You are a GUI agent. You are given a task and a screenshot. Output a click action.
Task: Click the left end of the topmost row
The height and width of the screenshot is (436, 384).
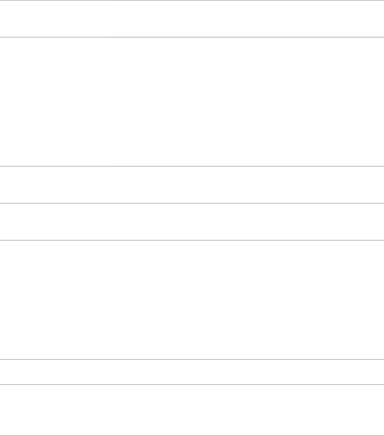point(7,18)
